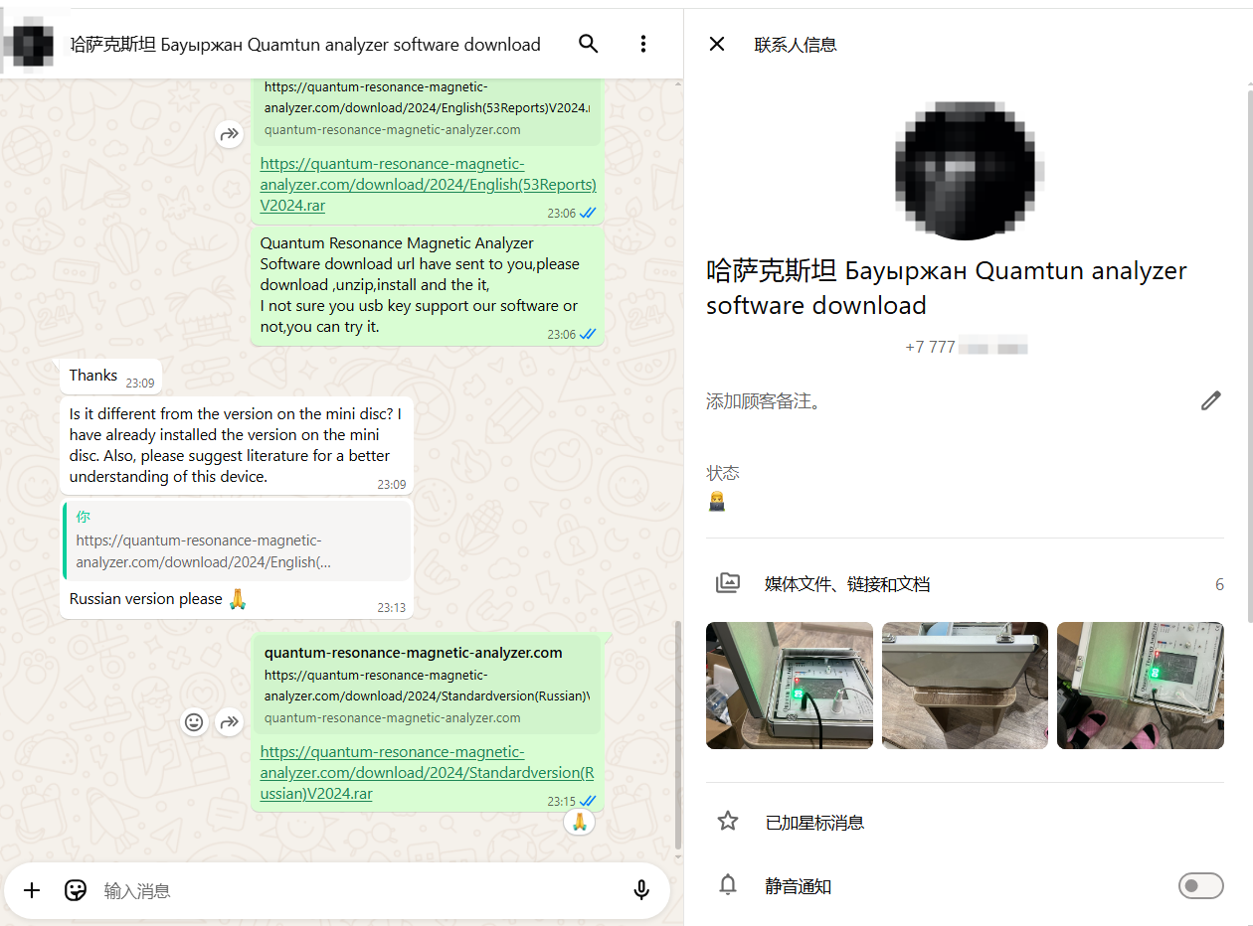This screenshot has height=926, width=1253.
Task: Open the emoji sticker picker
Action: tap(76, 890)
